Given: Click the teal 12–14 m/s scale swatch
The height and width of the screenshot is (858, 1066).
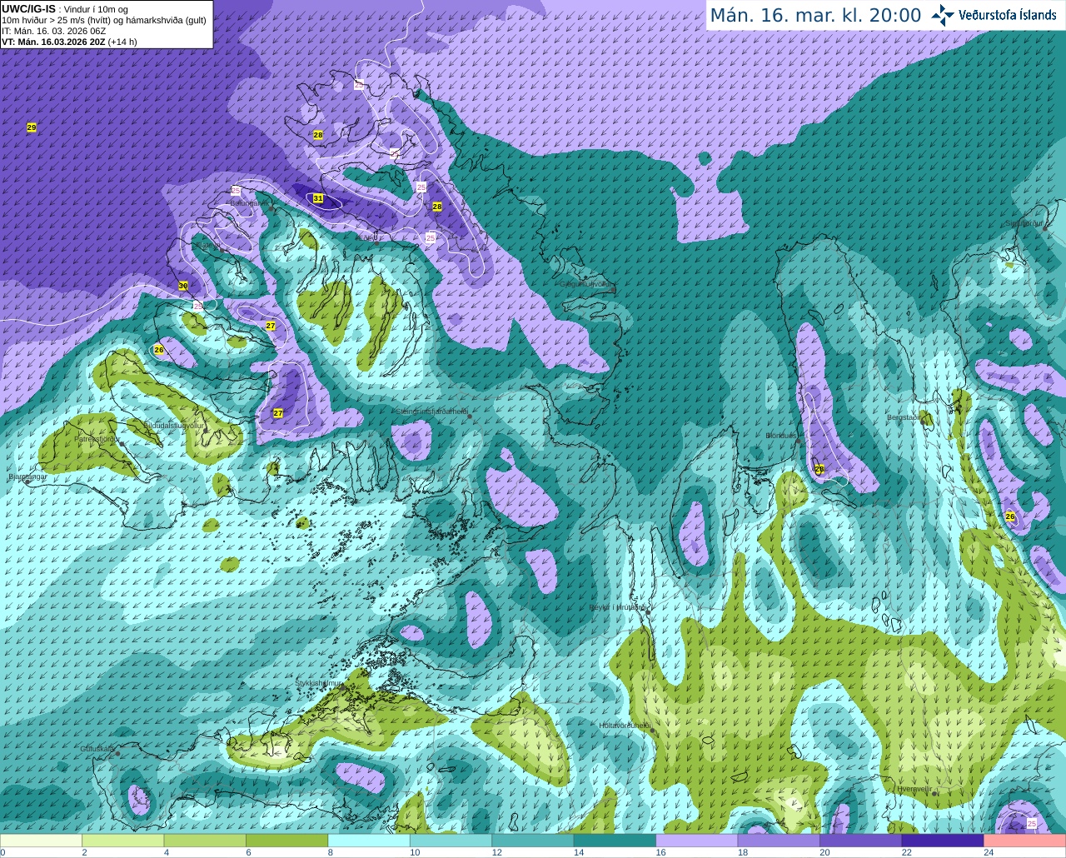Looking at the screenshot, I should 533,841.
